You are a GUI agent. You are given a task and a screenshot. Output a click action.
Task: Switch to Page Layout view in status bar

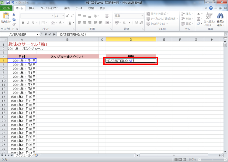[x=180, y=160]
